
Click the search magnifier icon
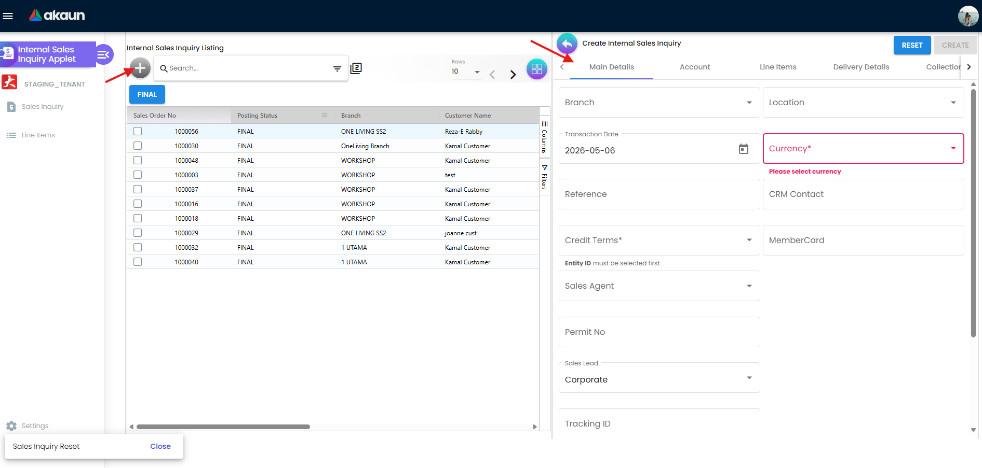(x=164, y=68)
